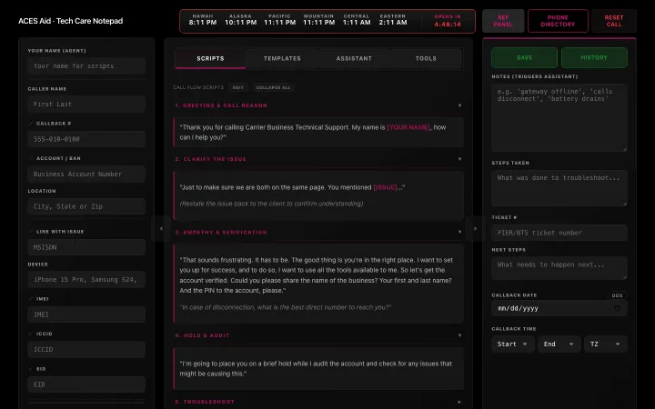Open the calendar picker in Callback Date
655x409 pixels.
617,308
